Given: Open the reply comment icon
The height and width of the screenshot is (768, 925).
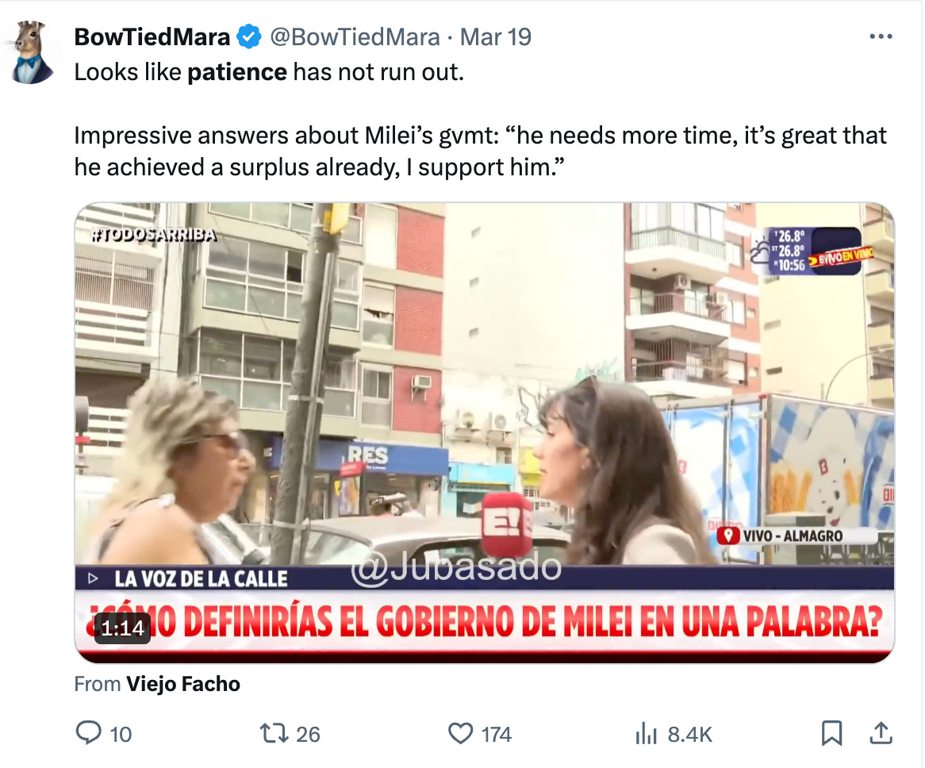Looking at the screenshot, I should (x=89, y=733).
